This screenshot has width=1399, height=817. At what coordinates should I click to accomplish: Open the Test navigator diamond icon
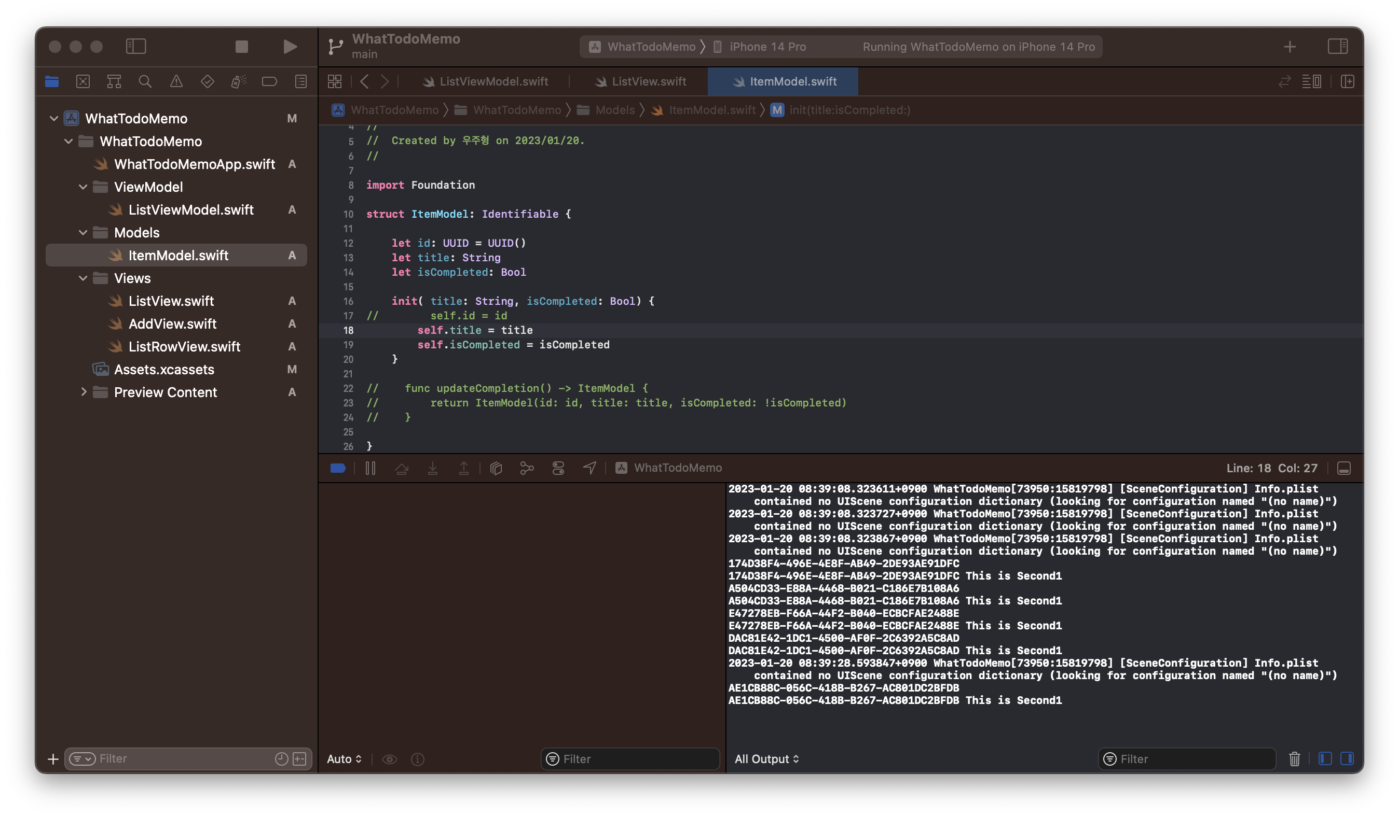pos(207,81)
